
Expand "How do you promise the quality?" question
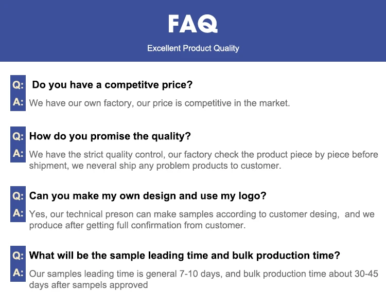tap(110, 136)
